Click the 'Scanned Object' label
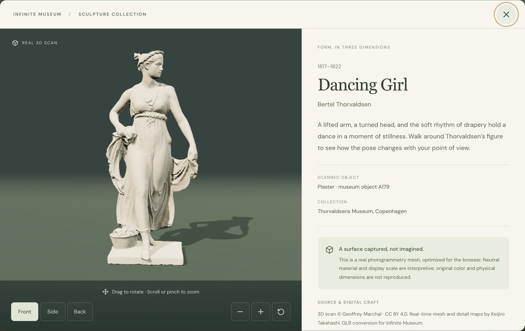525x331 pixels. pyautogui.click(x=338, y=177)
